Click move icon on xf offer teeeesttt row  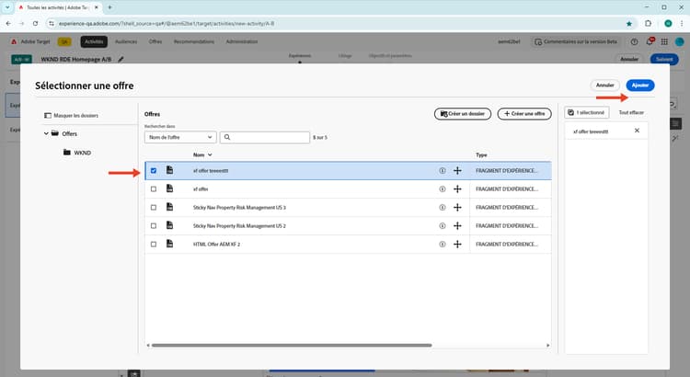pyautogui.click(x=457, y=171)
